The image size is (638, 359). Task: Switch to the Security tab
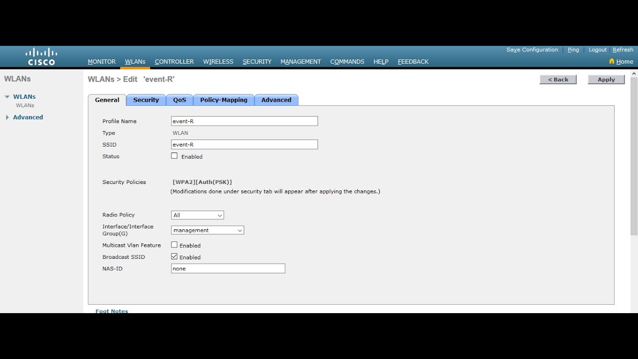146,100
